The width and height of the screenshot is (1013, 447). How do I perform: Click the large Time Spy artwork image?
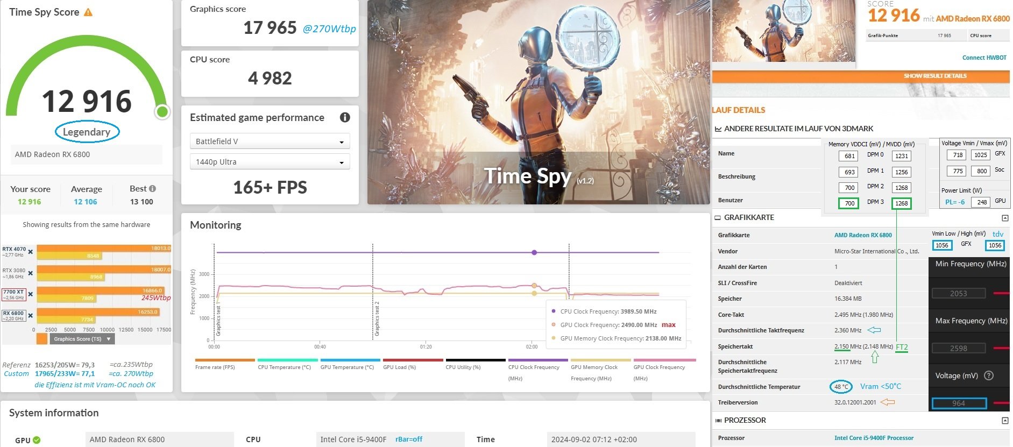pos(539,102)
